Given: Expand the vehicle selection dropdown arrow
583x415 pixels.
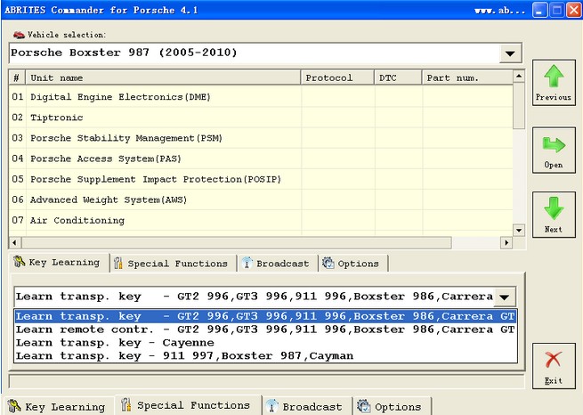Looking at the screenshot, I should tap(510, 53).
